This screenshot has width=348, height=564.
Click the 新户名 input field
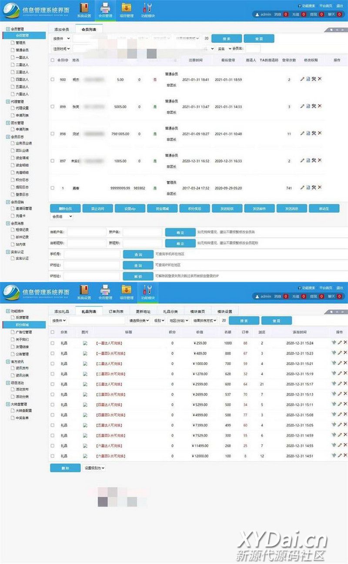coord(142,232)
